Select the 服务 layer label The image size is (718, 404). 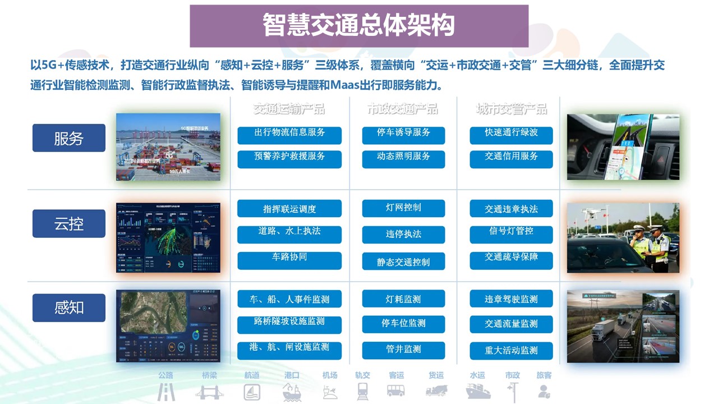coord(69,138)
